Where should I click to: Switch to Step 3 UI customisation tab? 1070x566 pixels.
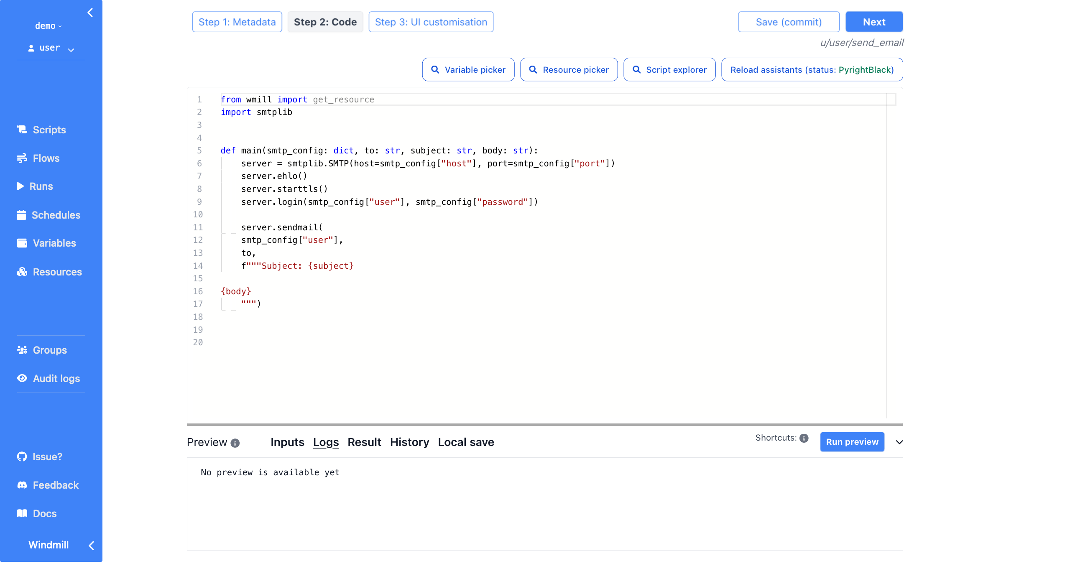click(x=431, y=22)
